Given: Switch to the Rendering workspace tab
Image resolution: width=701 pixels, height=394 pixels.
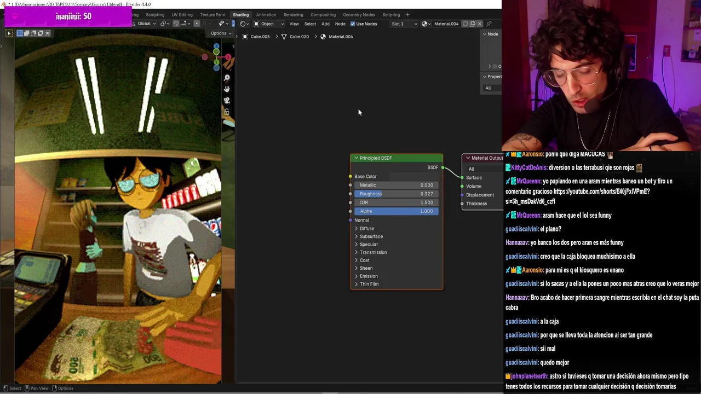Looking at the screenshot, I should pos(293,15).
